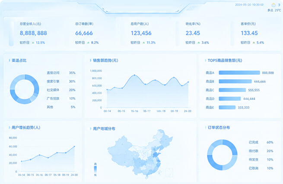Click the 商品E sales bar
The image size is (283, 184).
[x=227, y=107]
